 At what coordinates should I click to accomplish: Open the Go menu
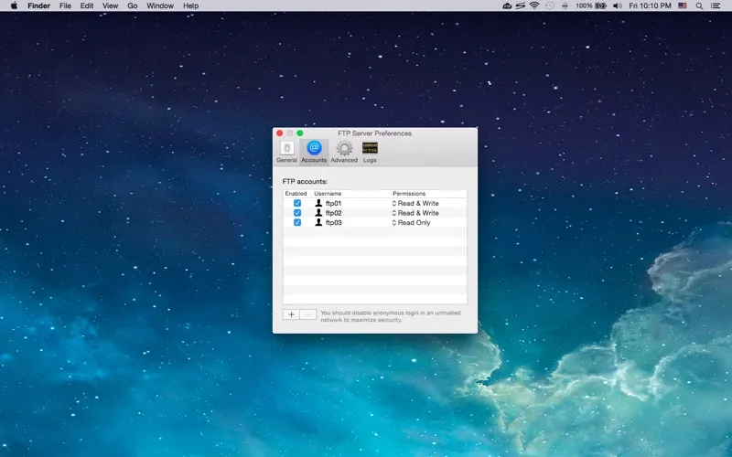[133, 5]
